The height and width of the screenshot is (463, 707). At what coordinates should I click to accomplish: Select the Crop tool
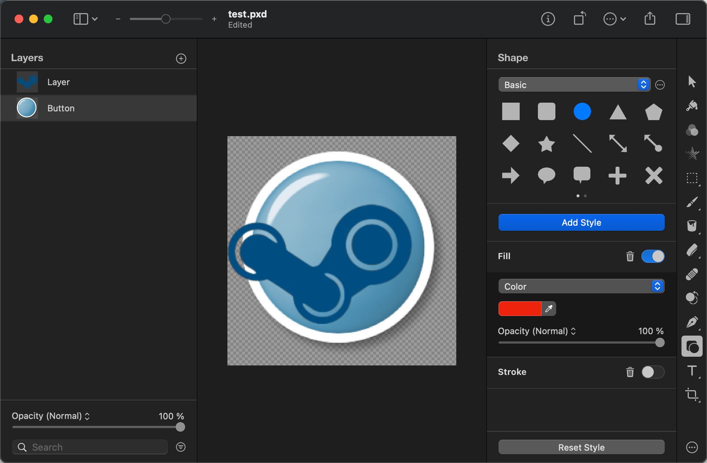click(x=692, y=395)
